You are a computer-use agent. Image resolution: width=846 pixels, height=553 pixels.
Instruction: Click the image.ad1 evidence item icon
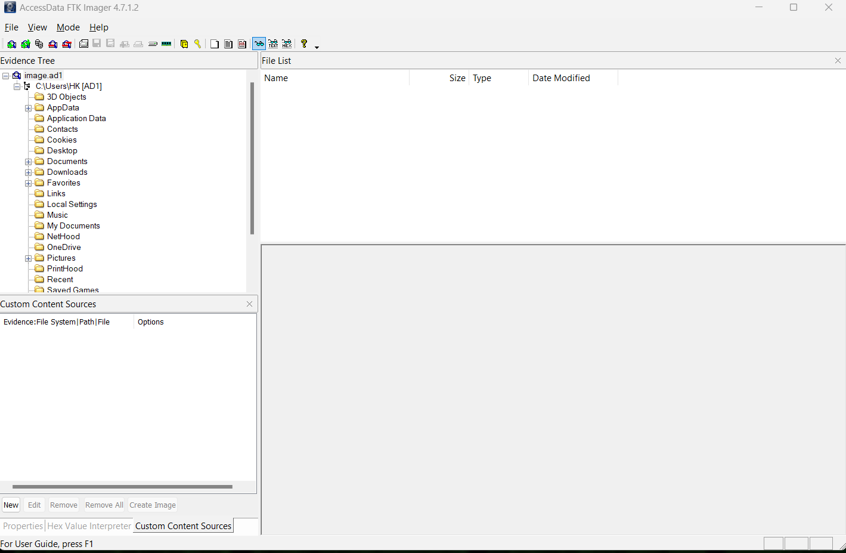pos(17,76)
